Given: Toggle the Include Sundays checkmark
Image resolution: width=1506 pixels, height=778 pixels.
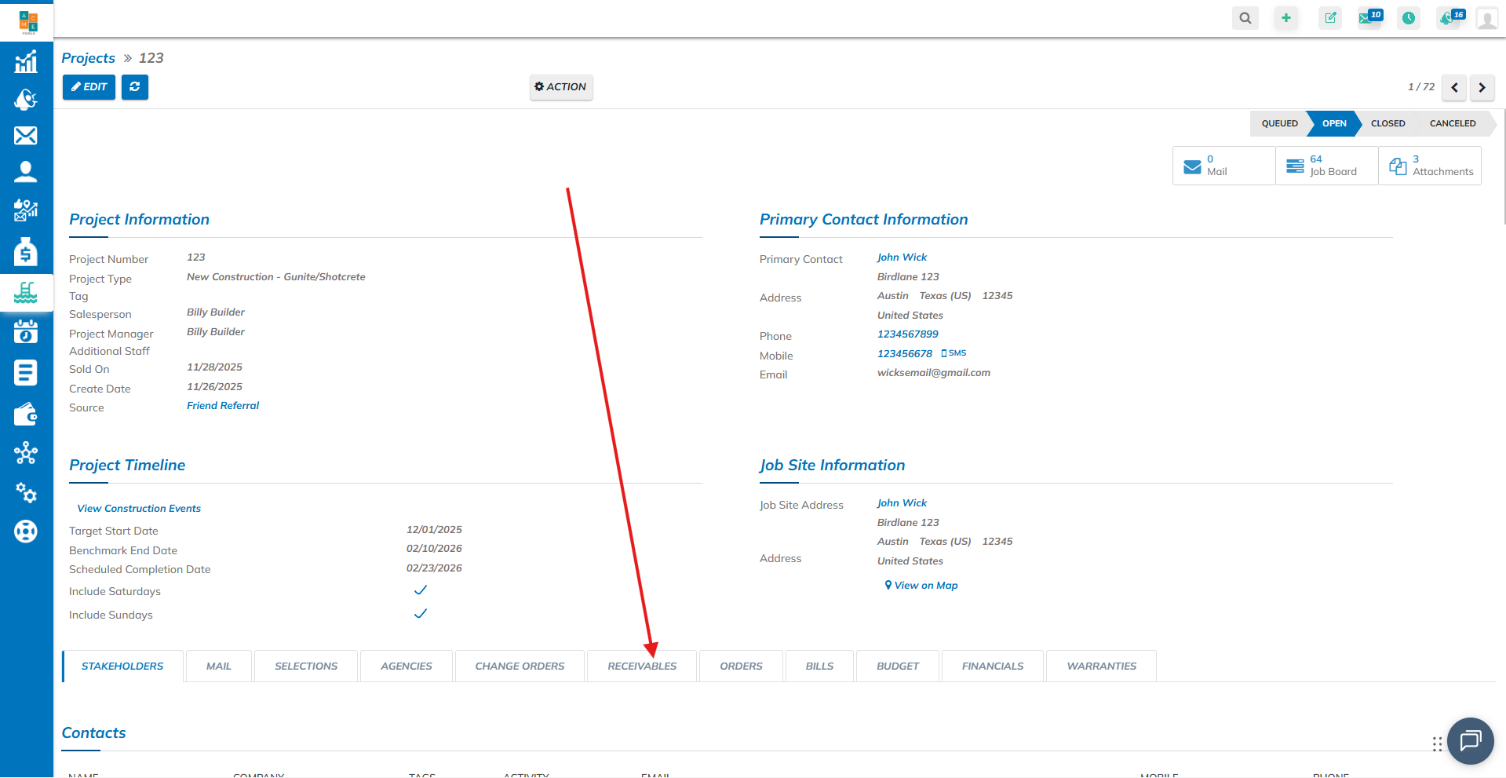Looking at the screenshot, I should [421, 614].
